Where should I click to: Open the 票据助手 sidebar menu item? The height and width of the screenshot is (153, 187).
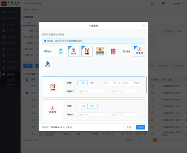tap(10, 74)
